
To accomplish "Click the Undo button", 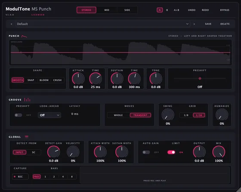I will (x=192, y=10).
